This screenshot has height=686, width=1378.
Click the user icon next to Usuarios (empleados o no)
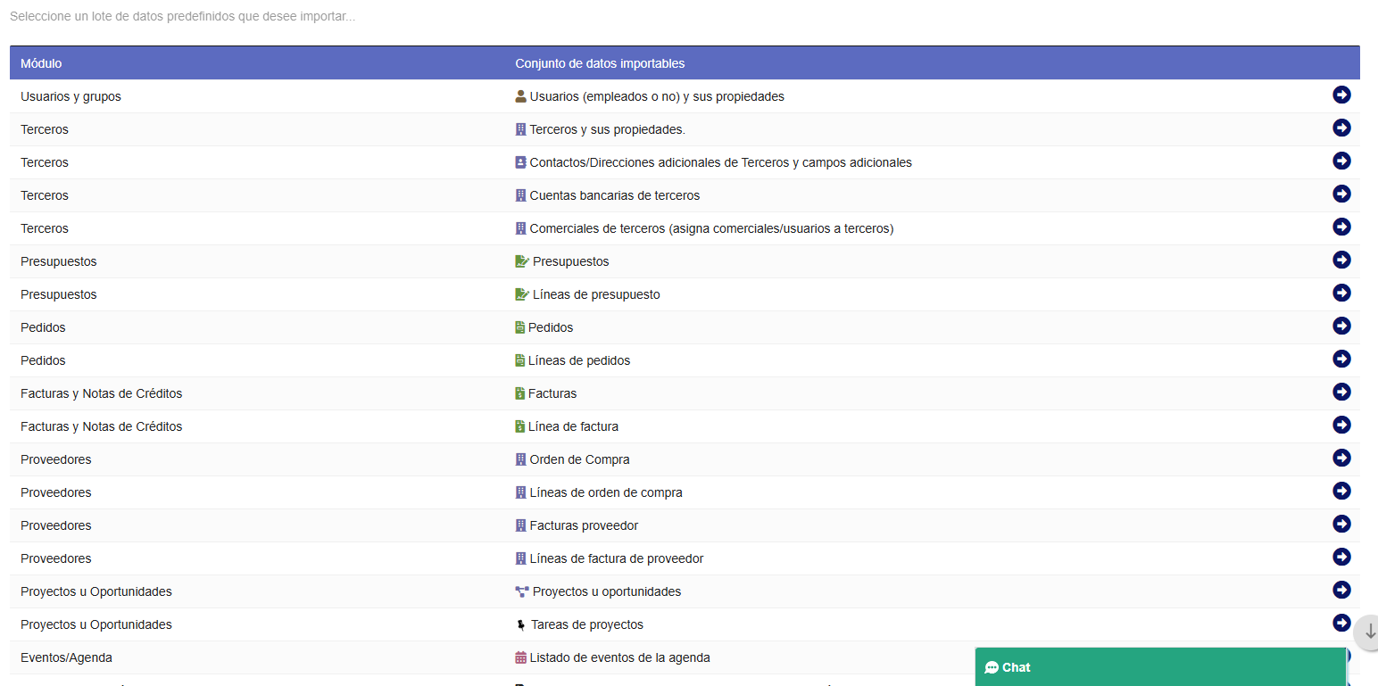[x=520, y=95]
